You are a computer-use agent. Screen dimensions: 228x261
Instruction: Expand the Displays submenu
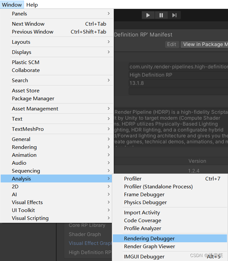click(57, 52)
